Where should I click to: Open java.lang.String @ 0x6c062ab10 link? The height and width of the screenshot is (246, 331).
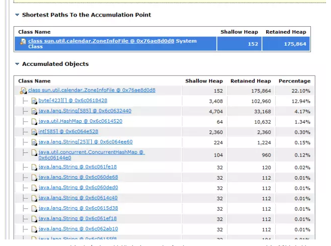[x=78, y=229]
